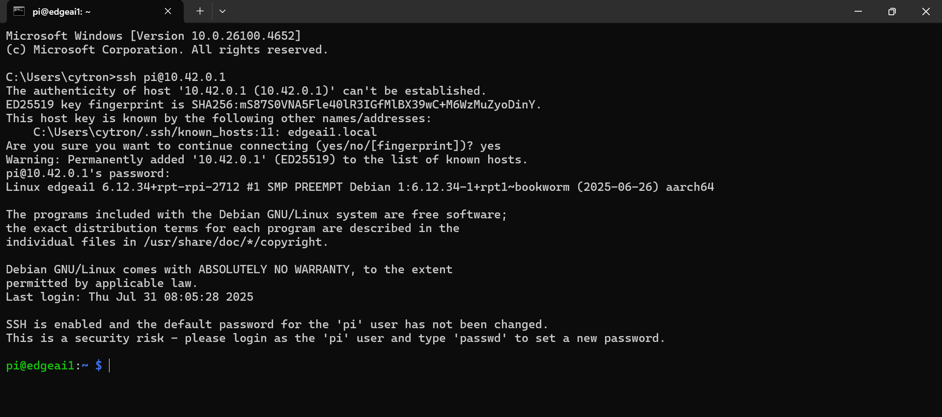942x417 pixels.
Task: Click the blinking cursor next to the prompt
Action: point(109,365)
